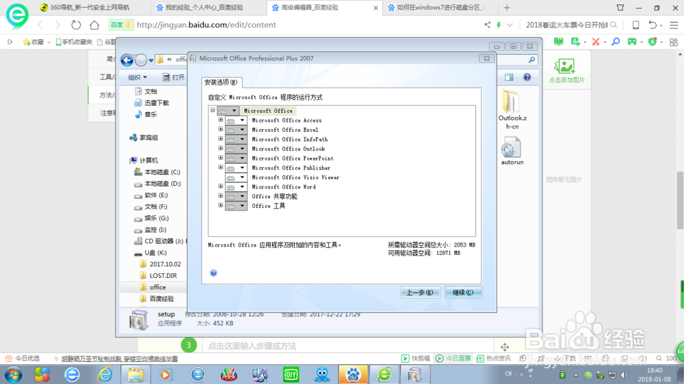The width and height of the screenshot is (684, 384).
Task: Open the Baidu paw taskbar icon
Action: [x=352, y=374]
